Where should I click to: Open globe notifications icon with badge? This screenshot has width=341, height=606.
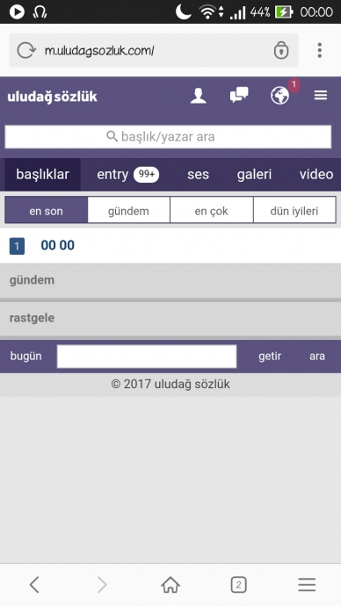click(279, 95)
